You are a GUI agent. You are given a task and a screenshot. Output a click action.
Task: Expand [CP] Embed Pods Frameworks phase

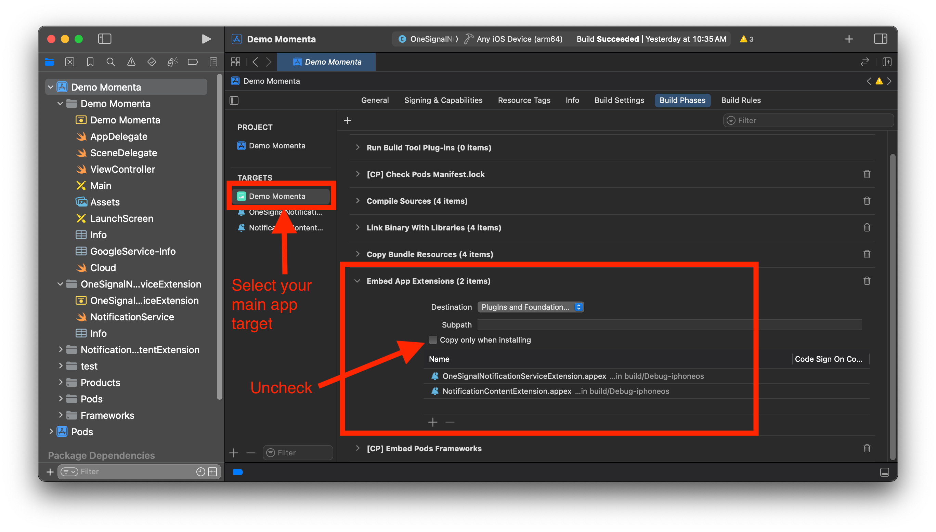[x=357, y=448]
